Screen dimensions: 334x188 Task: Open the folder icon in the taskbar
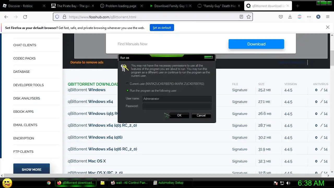[102, 183]
